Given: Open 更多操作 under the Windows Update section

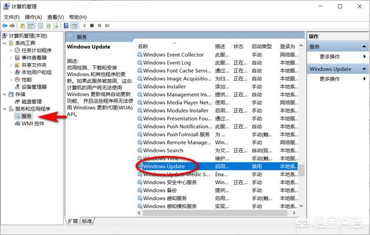Looking at the screenshot, I should (x=330, y=79).
